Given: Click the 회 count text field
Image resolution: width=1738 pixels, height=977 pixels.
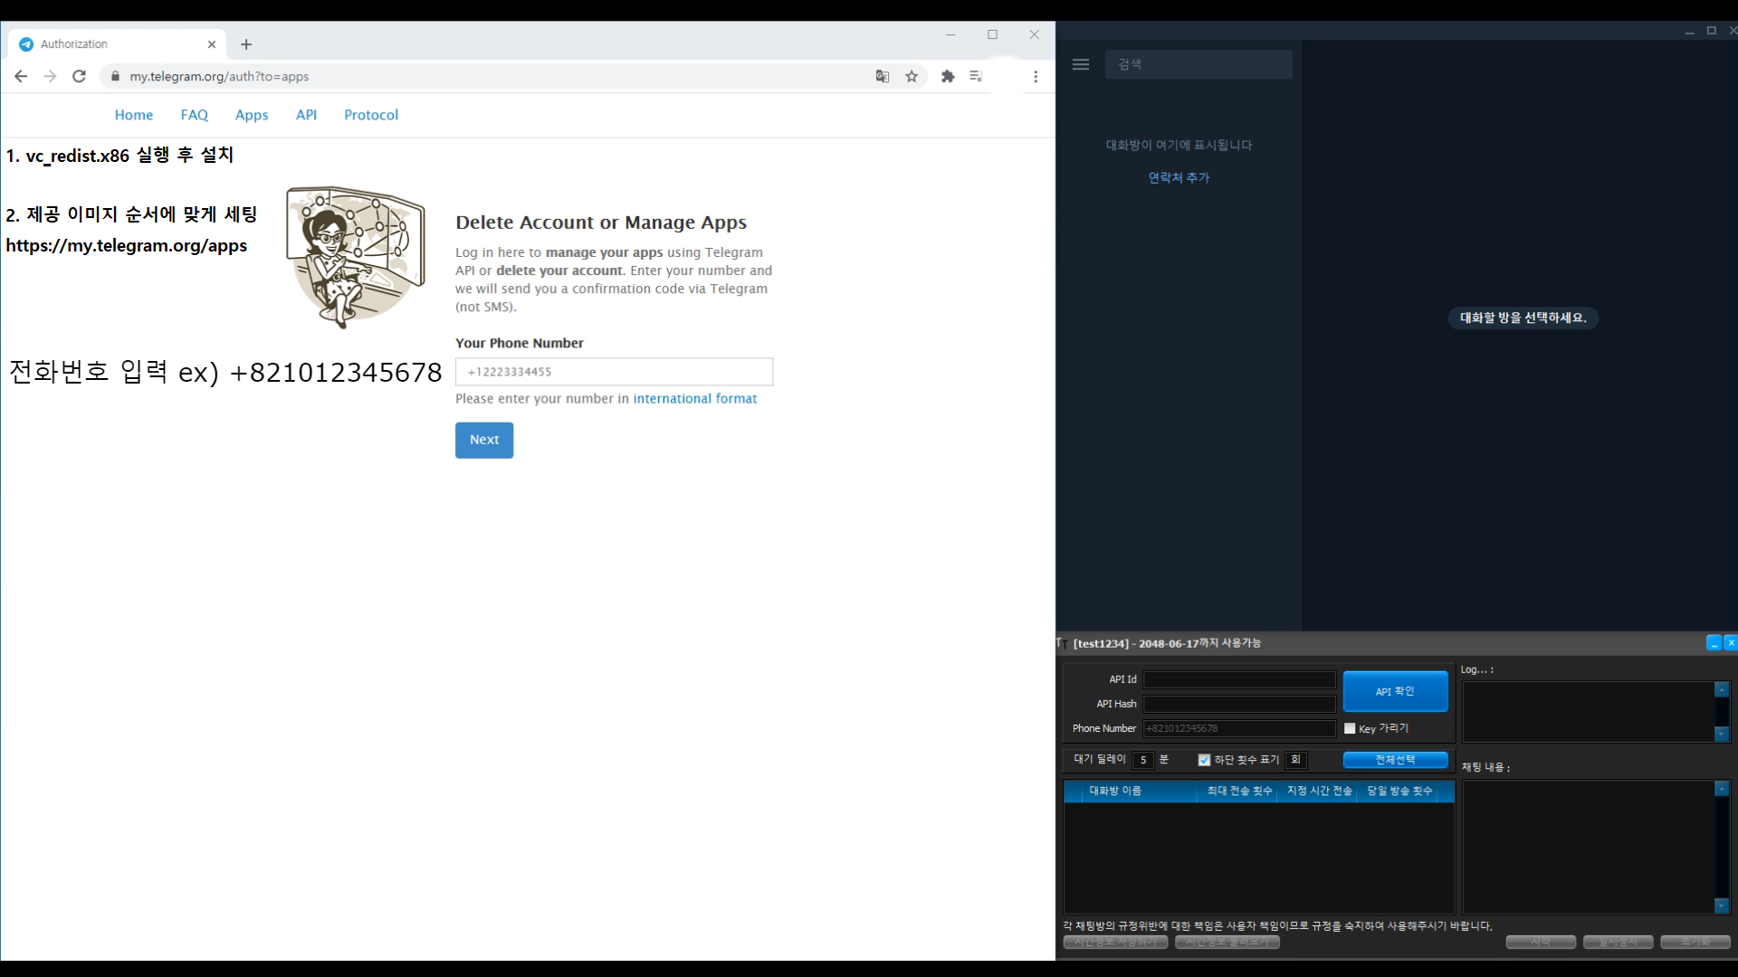Looking at the screenshot, I should click(x=1295, y=760).
